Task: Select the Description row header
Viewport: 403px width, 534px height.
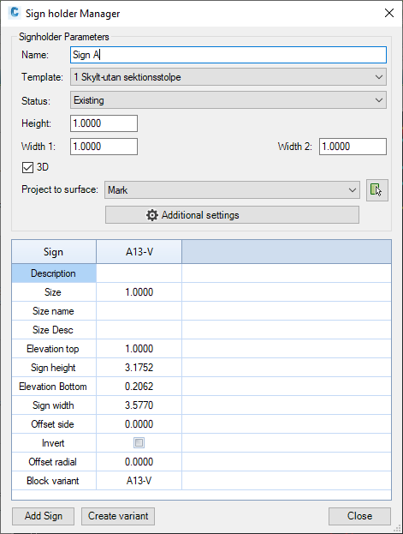Action: tap(54, 273)
